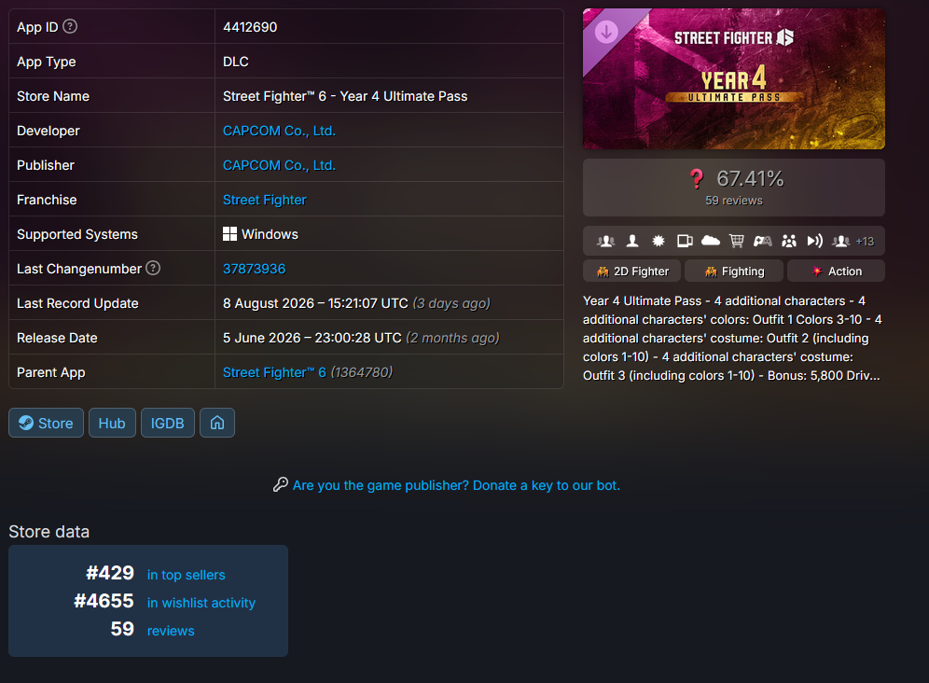Open the Street Fighter franchise link
This screenshot has height=683, width=929.
tap(265, 200)
